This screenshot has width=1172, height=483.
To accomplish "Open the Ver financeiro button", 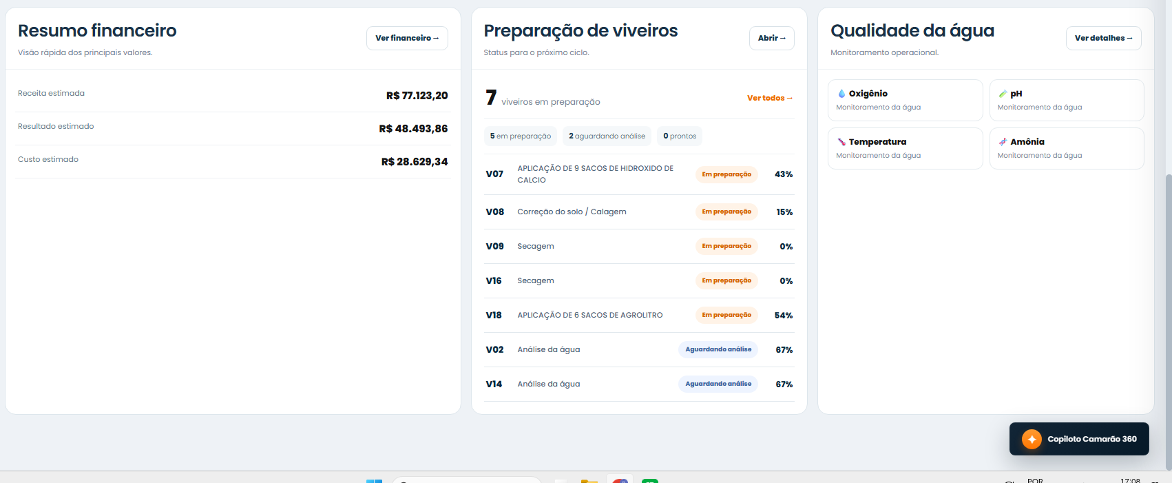I will [x=407, y=38].
